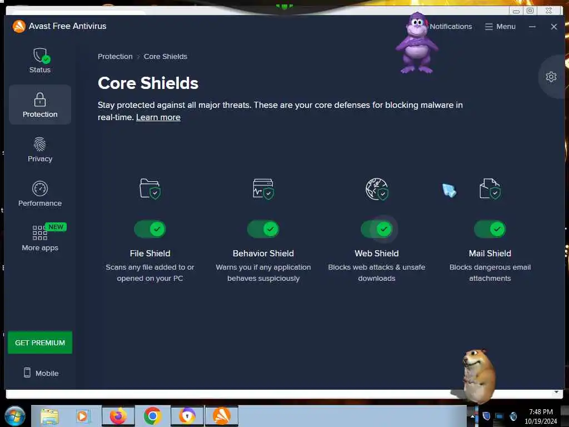The width and height of the screenshot is (569, 427).
Task: Click the Core Shields page heading
Action: point(148,83)
